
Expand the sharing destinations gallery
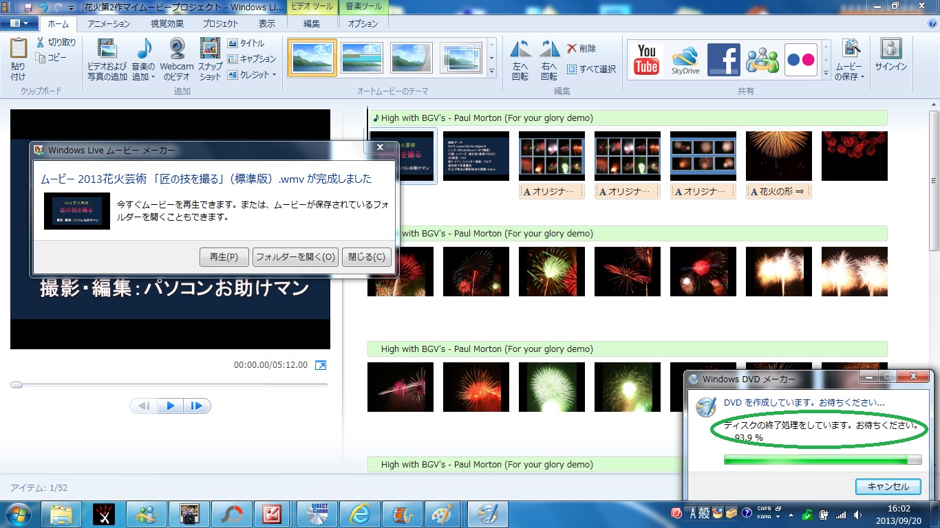coord(826,71)
